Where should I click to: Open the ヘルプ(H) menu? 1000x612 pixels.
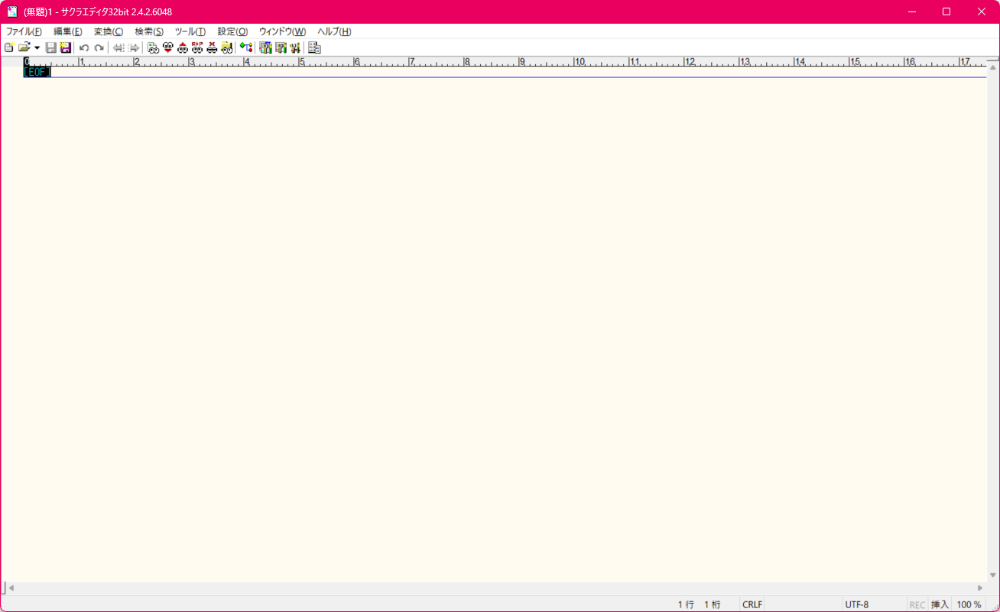coord(334,31)
